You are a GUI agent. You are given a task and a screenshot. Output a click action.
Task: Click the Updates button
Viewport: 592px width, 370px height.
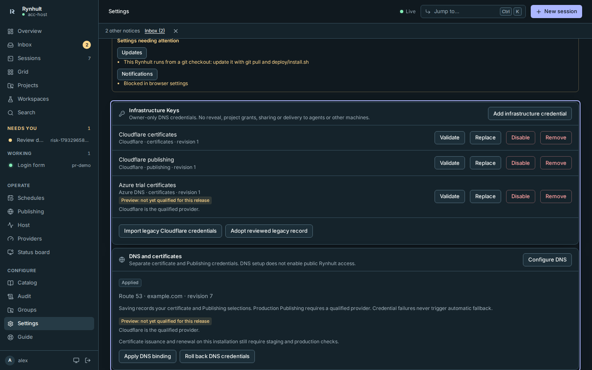pyautogui.click(x=132, y=53)
